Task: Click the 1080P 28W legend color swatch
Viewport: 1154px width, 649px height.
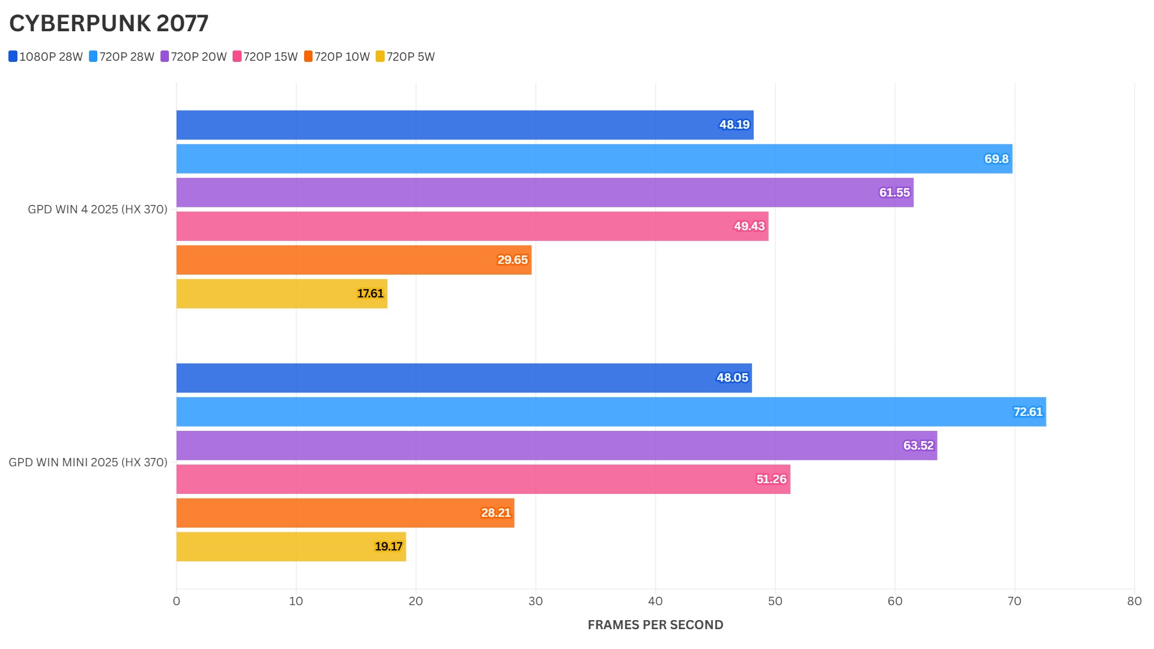Action: (x=13, y=56)
